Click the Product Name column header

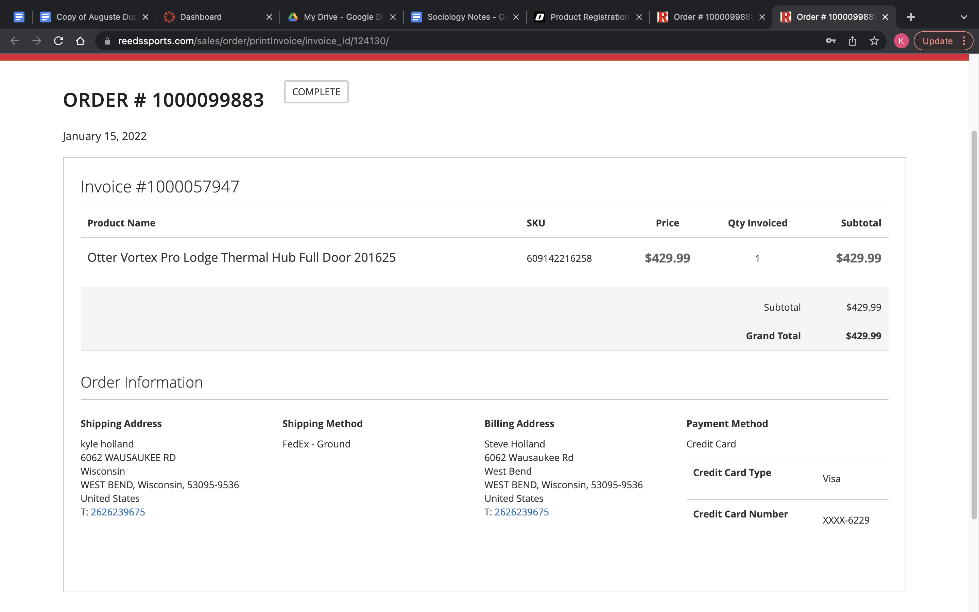pyautogui.click(x=121, y=223)
